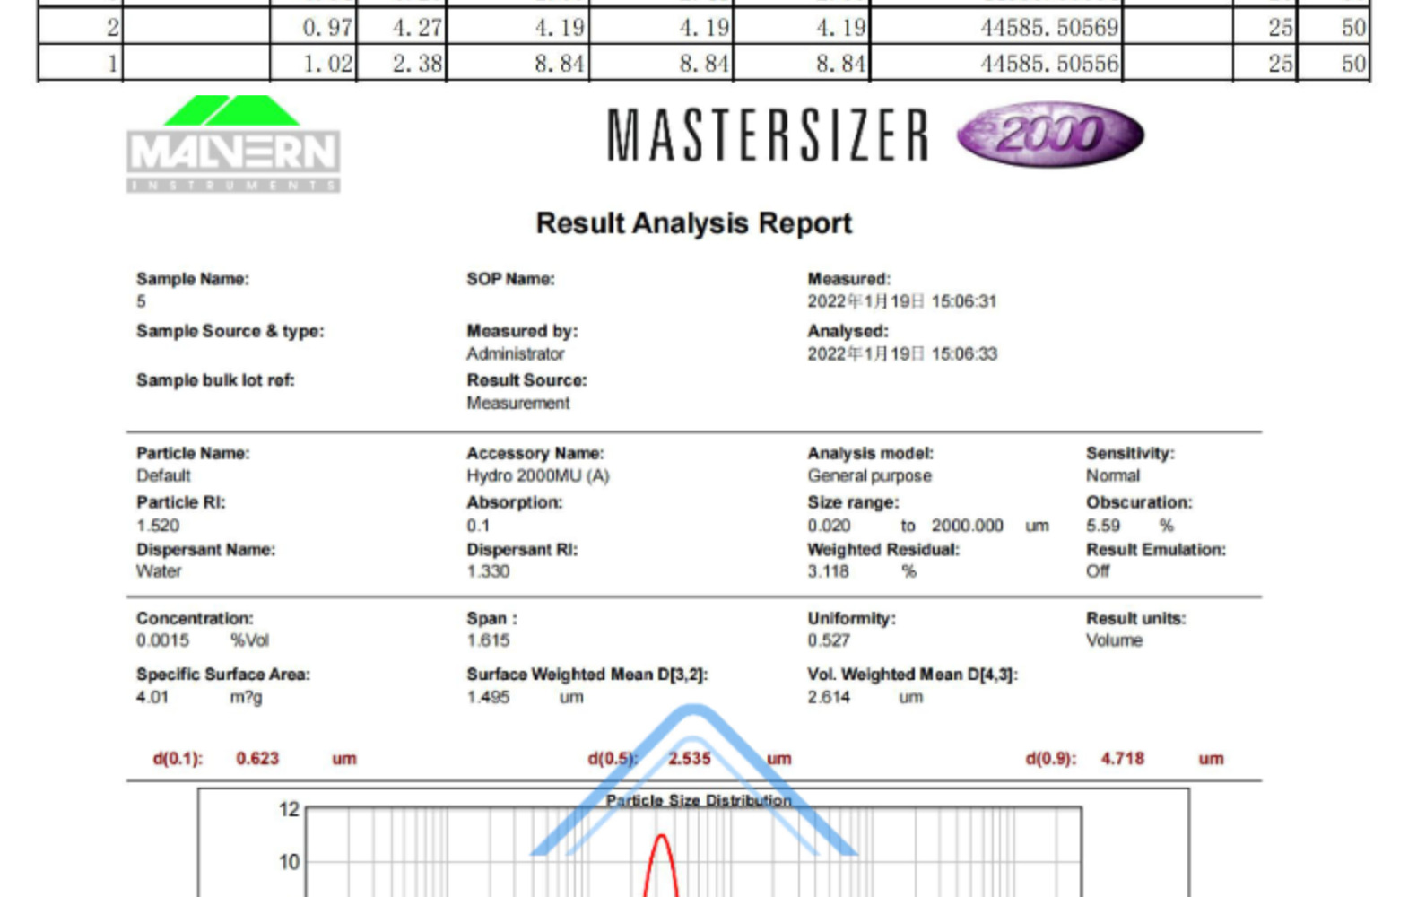Select the 44585.50569 table cell
Image resolution: width=1417 pixels, height=897 pixels.
tap(996, 27)
